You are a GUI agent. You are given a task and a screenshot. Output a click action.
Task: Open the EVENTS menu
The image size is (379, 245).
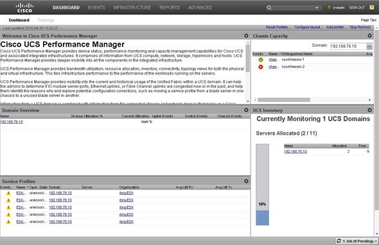coord(96,8)
